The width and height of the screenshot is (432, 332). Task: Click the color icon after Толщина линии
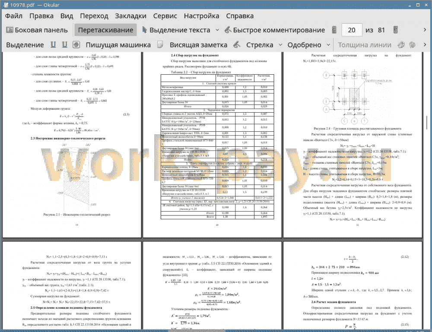401,44
